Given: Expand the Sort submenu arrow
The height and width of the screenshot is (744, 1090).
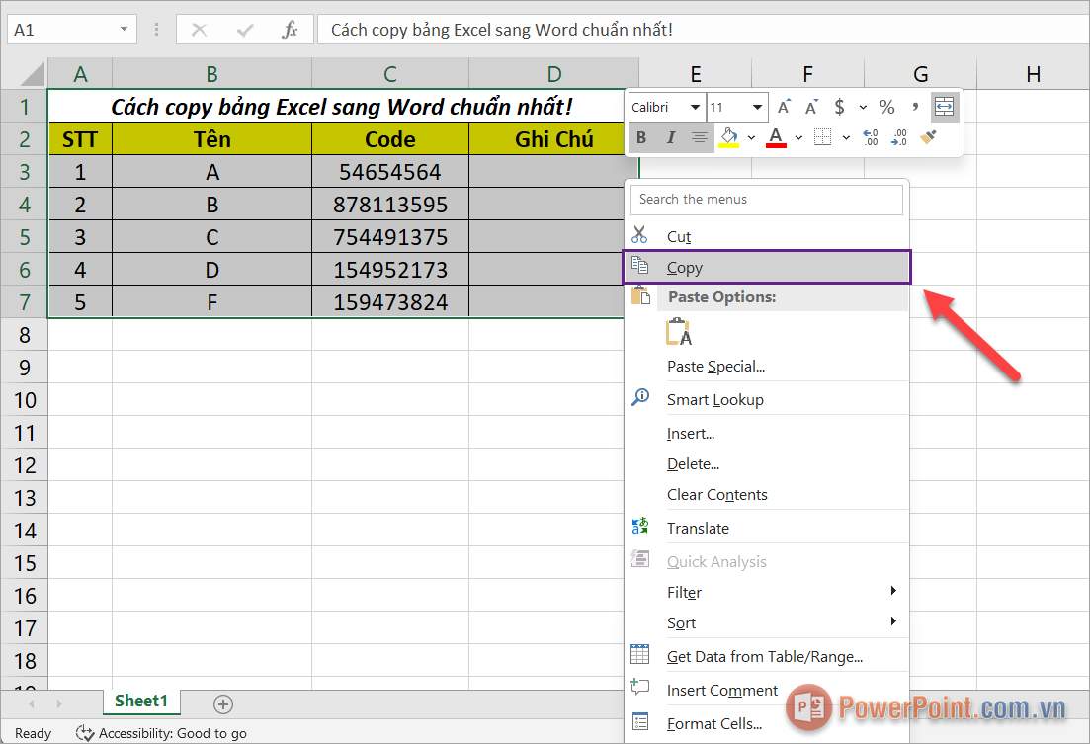Looking at the screenshot, I should click(x=894, y=620).
